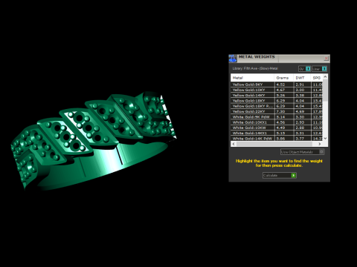This screenshot has width=357, height=267.
Task: Toggle the User library button
Action: pos(320,69)
